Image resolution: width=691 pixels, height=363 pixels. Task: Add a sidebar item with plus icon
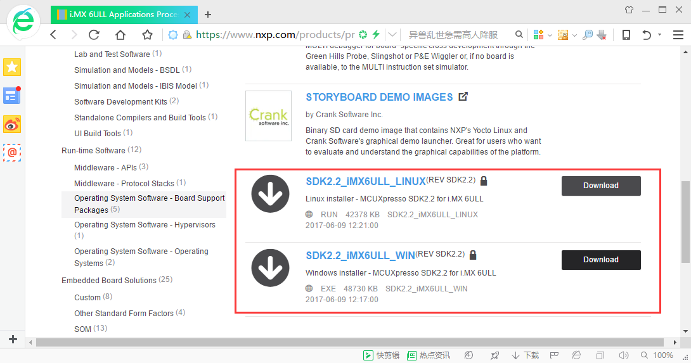pyautogui.click(x=13, y=339)
